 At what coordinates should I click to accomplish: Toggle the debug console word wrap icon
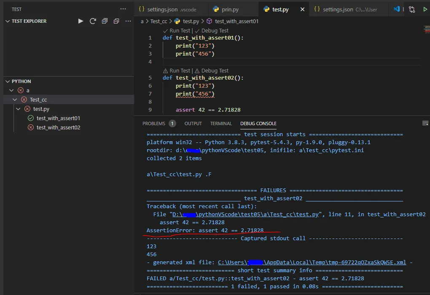tap(425, 123)
